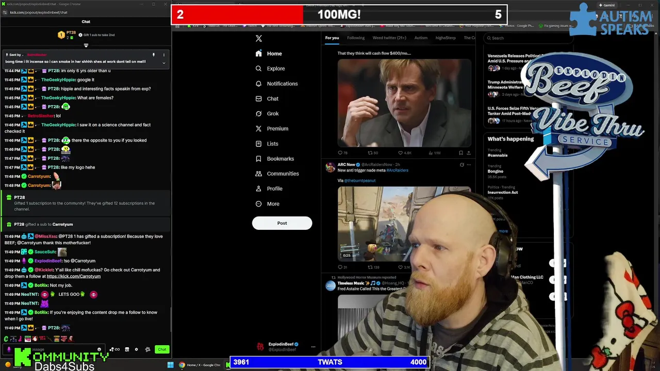
Task: Open Explore in X sidebar
Action: point(270,69)
